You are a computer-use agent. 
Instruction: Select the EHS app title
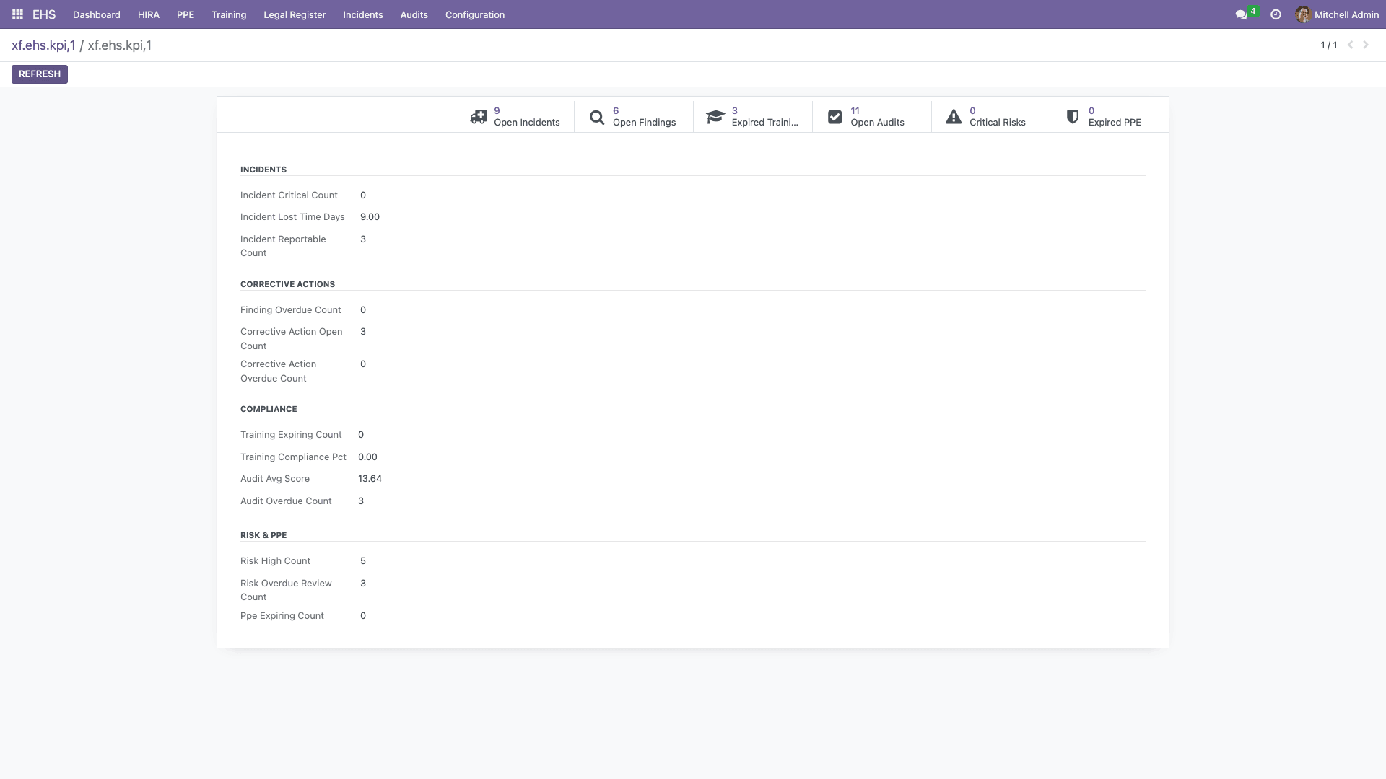point(44,14)
